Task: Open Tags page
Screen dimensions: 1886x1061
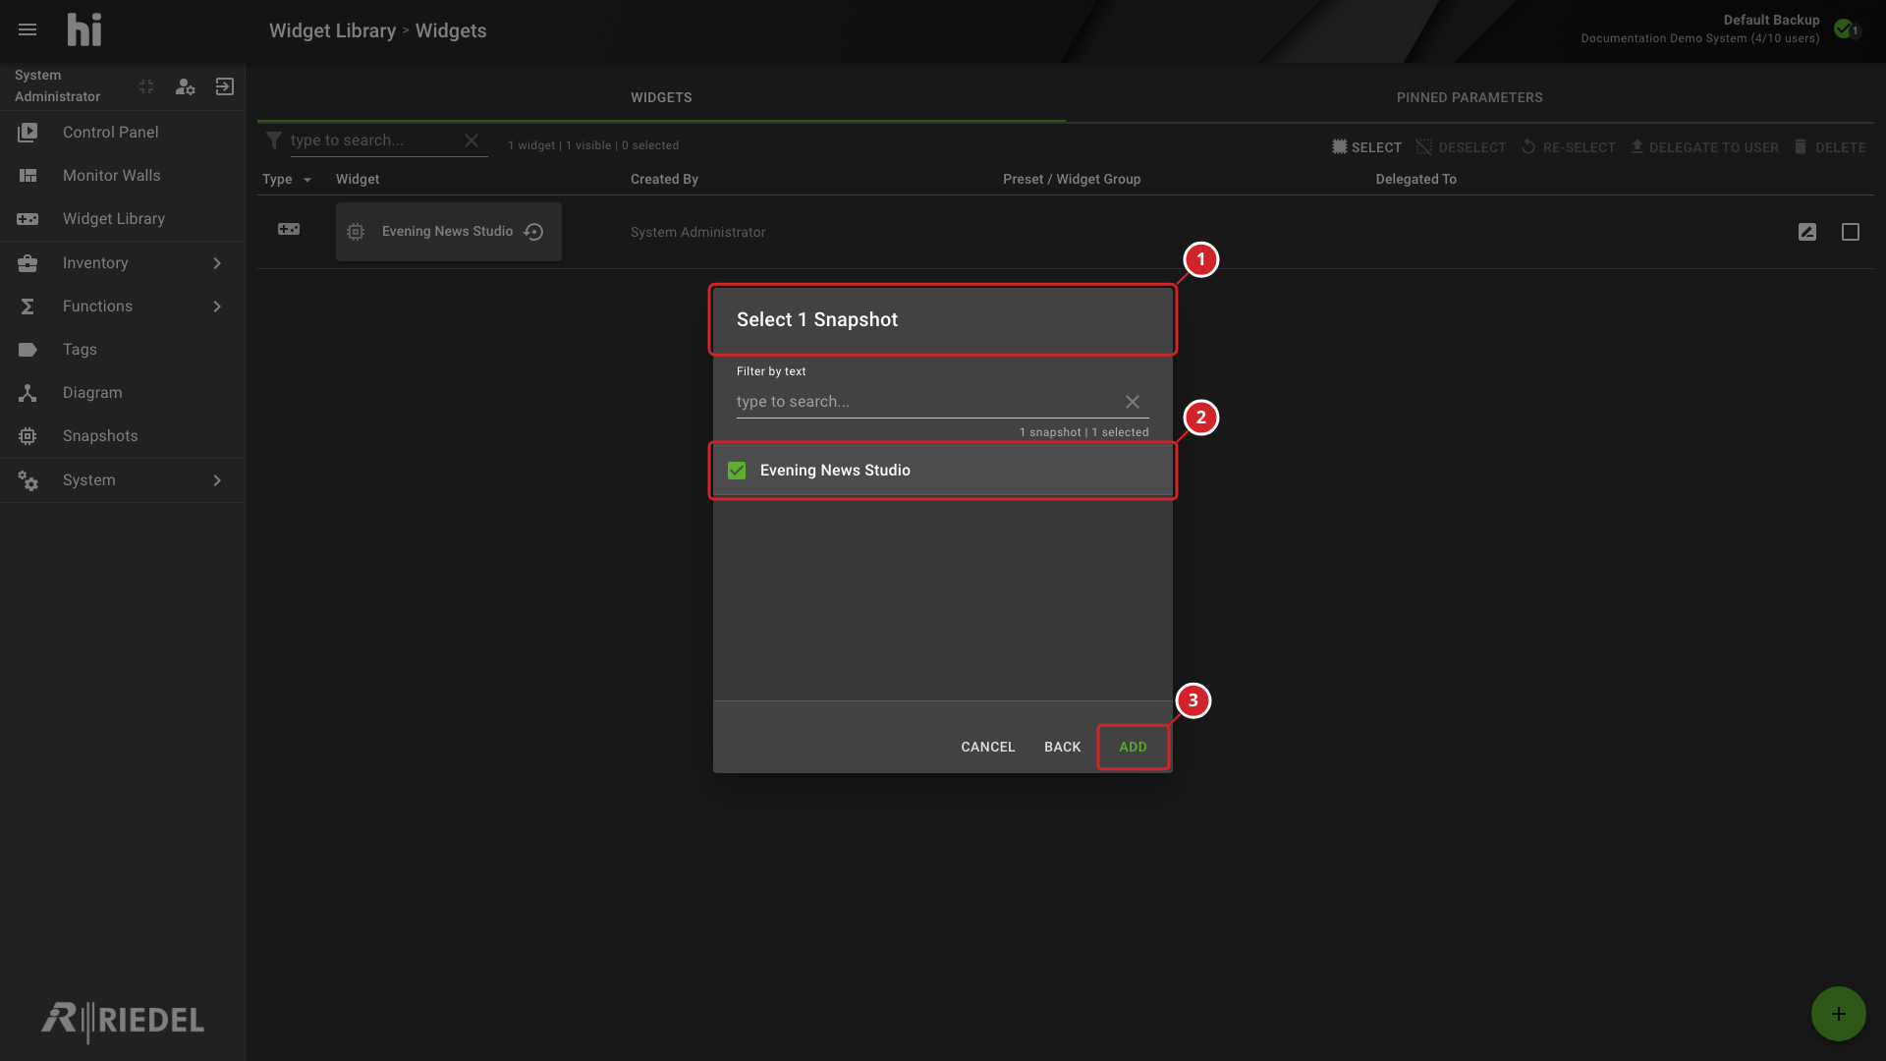Action: [123, 349]
